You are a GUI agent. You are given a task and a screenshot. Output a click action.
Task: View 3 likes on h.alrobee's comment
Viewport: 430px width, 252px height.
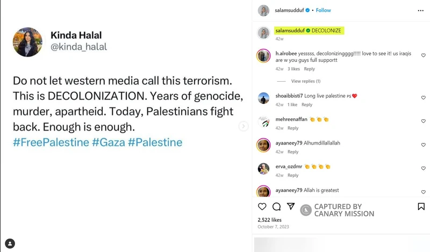point(293,69)
